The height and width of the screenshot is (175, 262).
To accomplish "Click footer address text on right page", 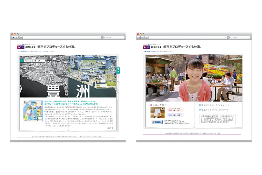I will click(192, 133).
